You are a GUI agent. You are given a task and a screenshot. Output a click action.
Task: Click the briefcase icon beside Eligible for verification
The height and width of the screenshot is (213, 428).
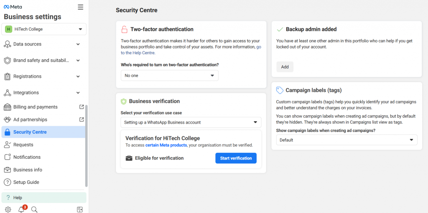click(129, 158)
